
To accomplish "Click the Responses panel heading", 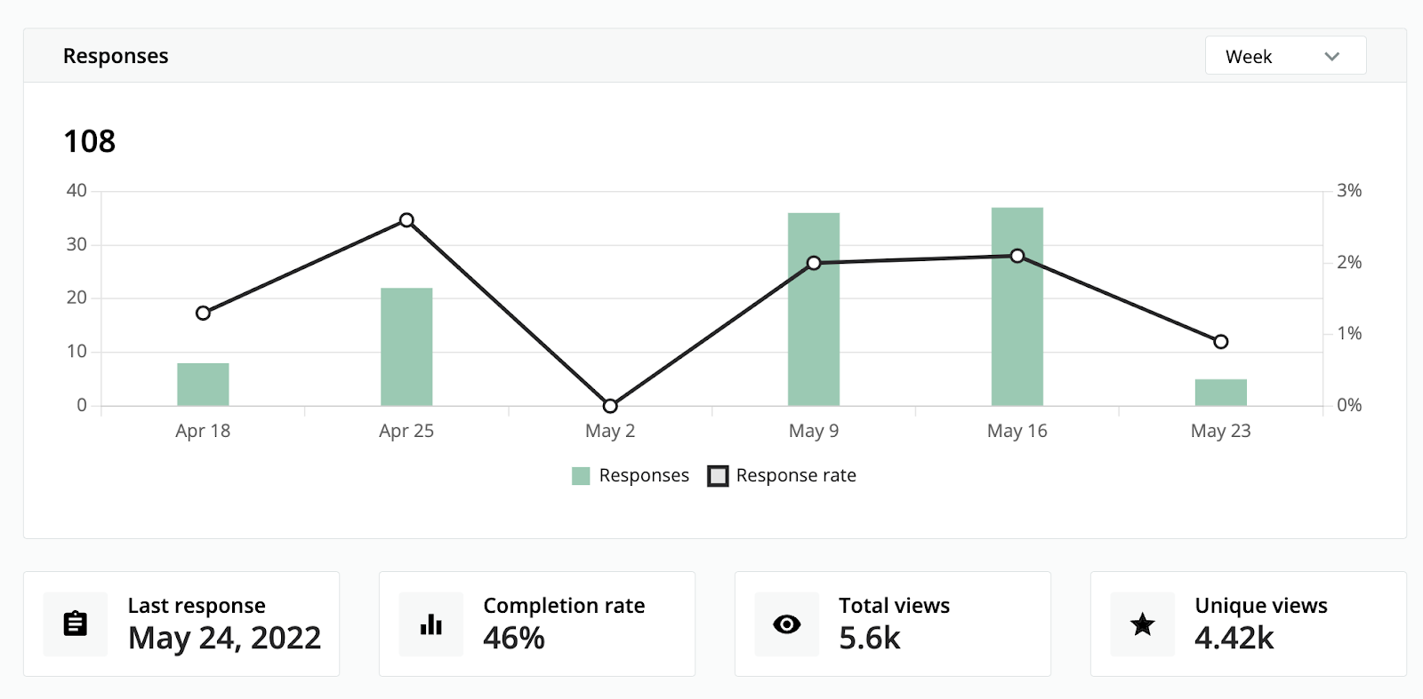I will (x=116, y=56).
